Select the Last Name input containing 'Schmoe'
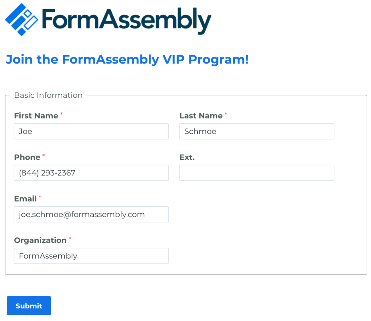 [257, 131]
